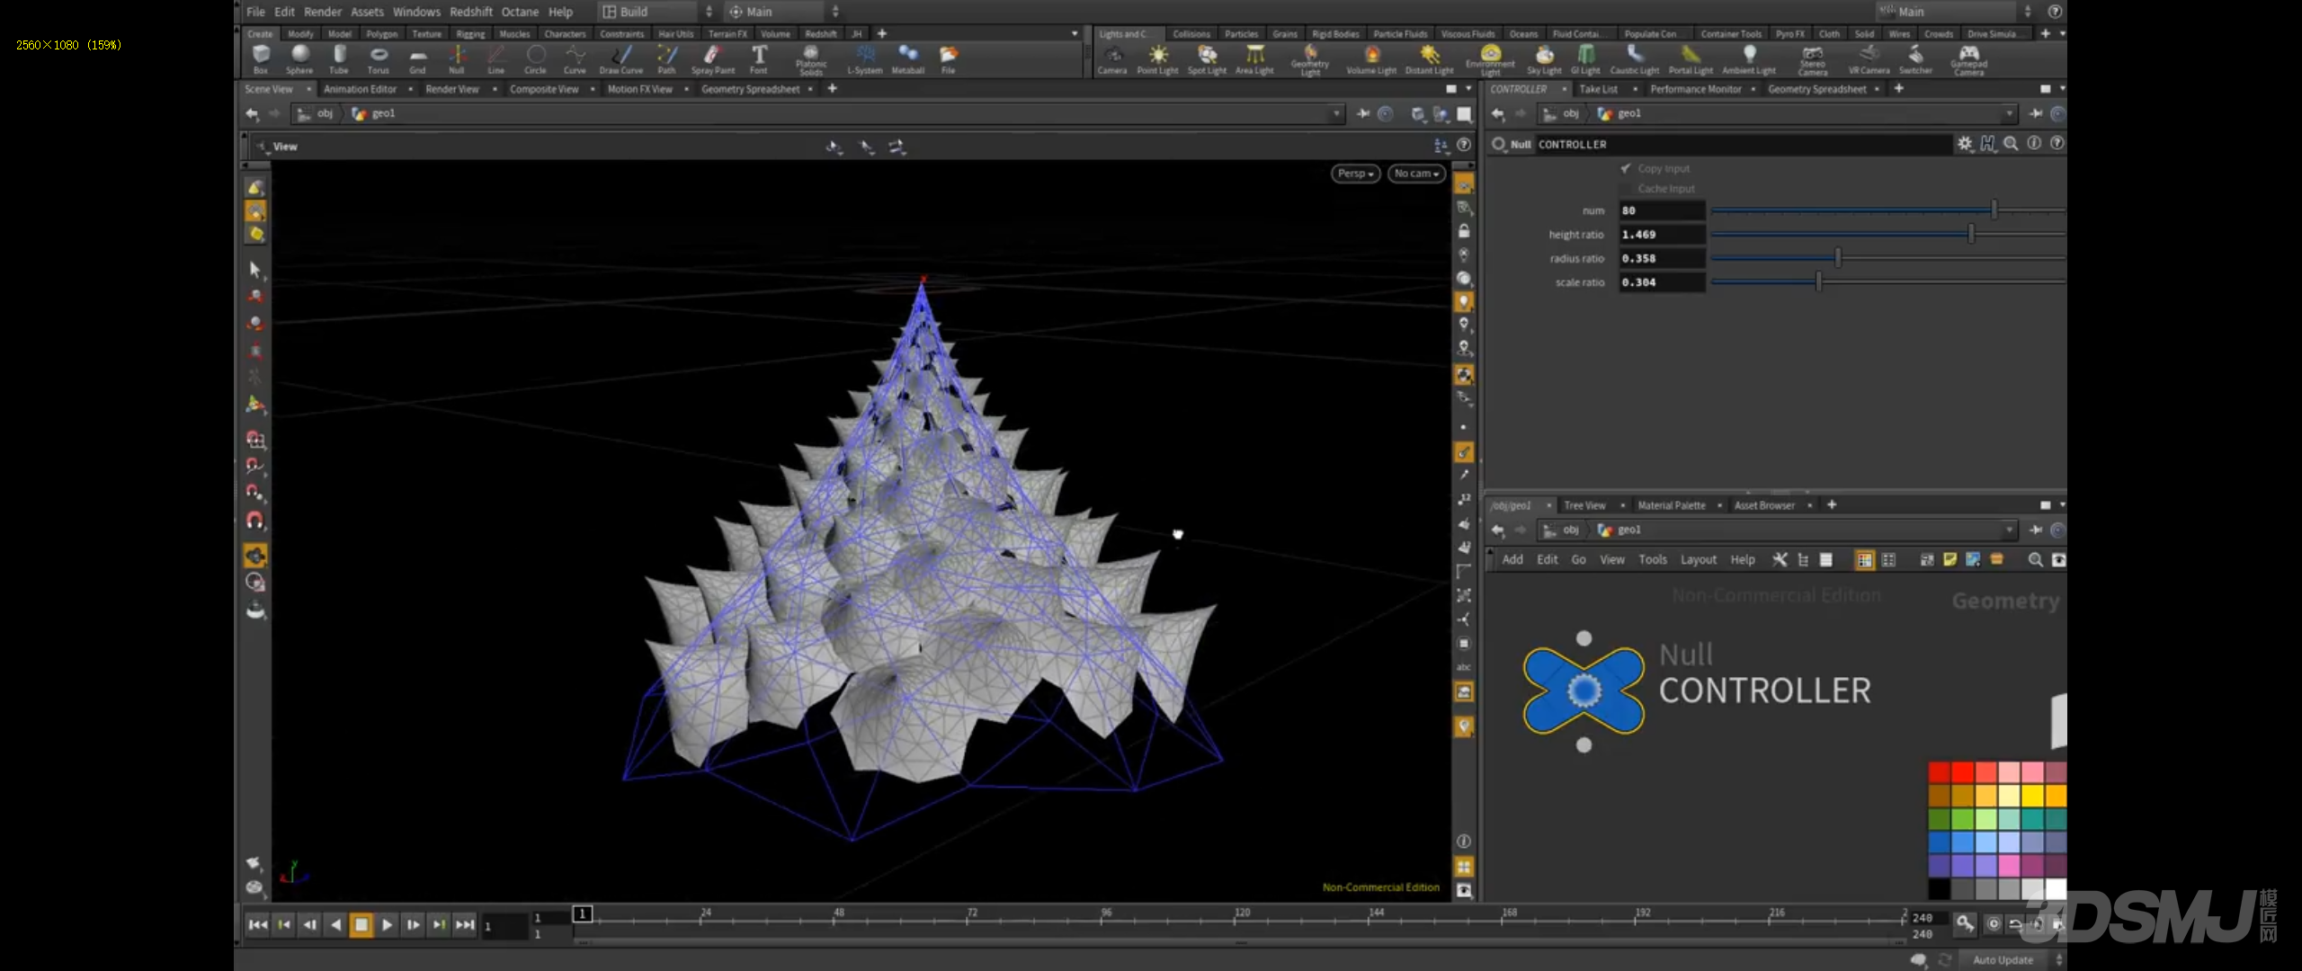Add a Spot Light

point(1207,58)
